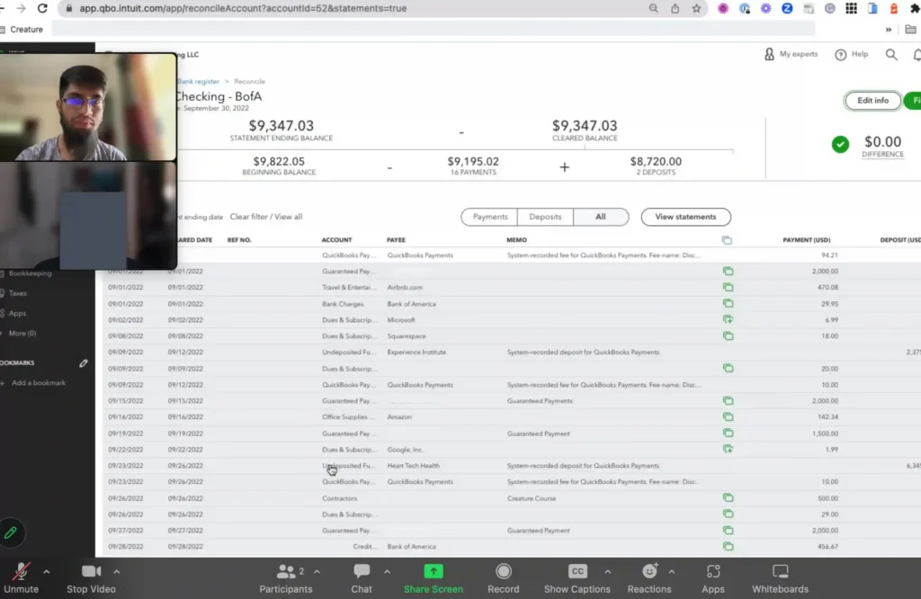Show Captions via the CC icon
This screenshot has width=921, height=599.
[x=577, y=571]
